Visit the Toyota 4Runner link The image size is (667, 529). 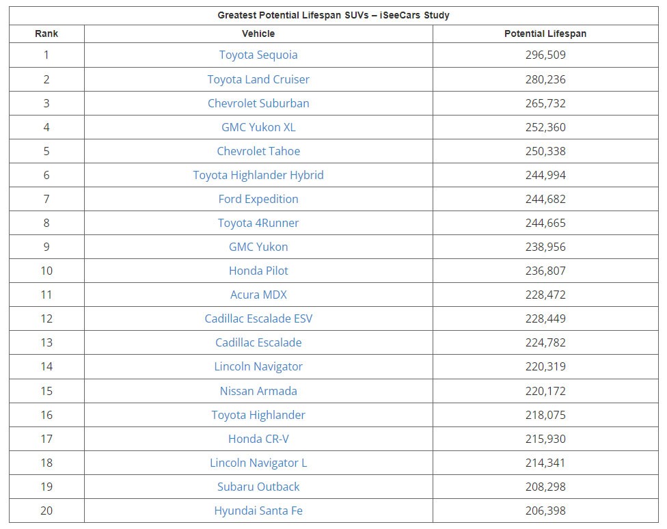click(x=258, y=223)
